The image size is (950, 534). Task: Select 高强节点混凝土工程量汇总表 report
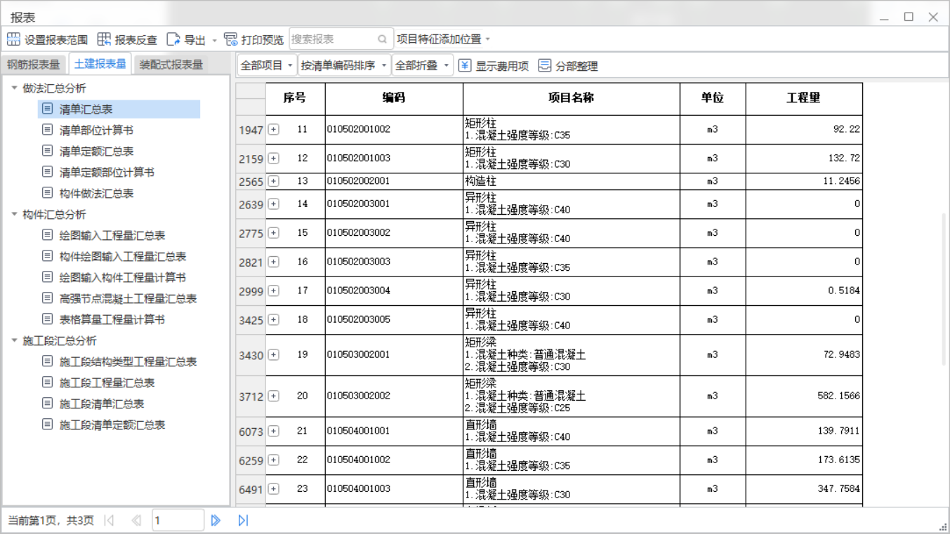(128, 298)
